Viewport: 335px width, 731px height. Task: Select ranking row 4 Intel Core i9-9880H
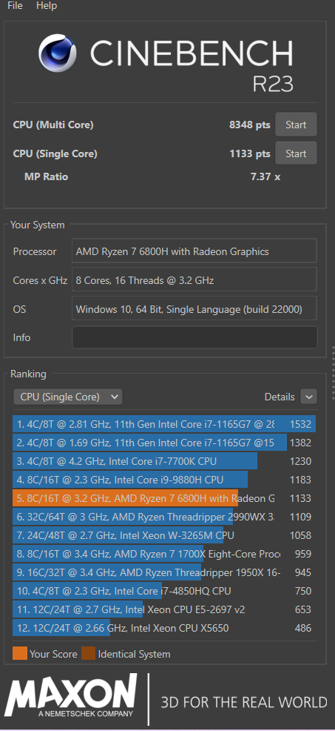(164, 480)
